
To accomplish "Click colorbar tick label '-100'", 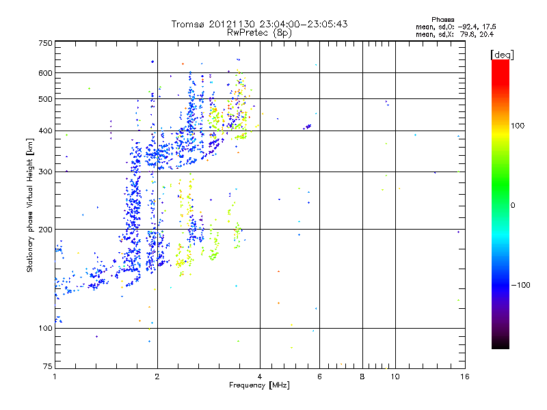I will 520,285.
